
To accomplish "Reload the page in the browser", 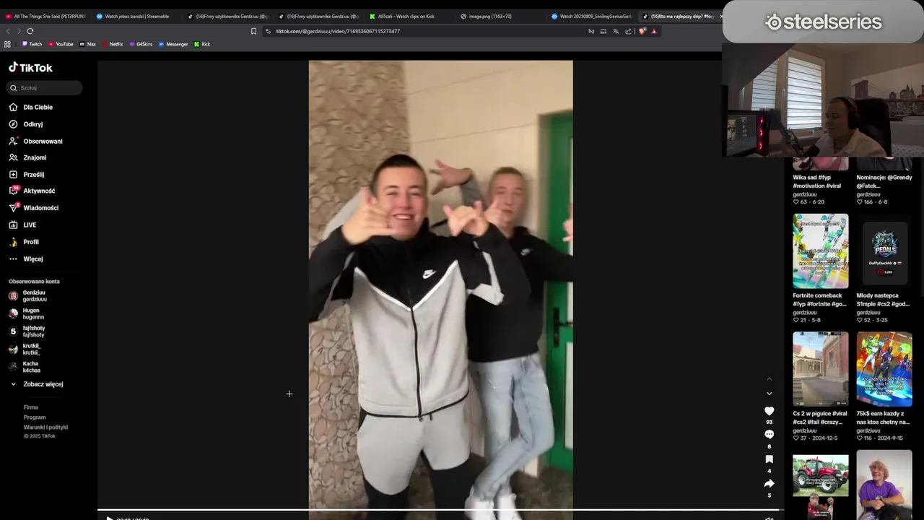I will (30, 31).
